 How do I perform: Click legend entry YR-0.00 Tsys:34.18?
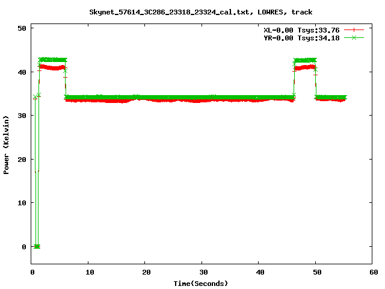point(301,38)
